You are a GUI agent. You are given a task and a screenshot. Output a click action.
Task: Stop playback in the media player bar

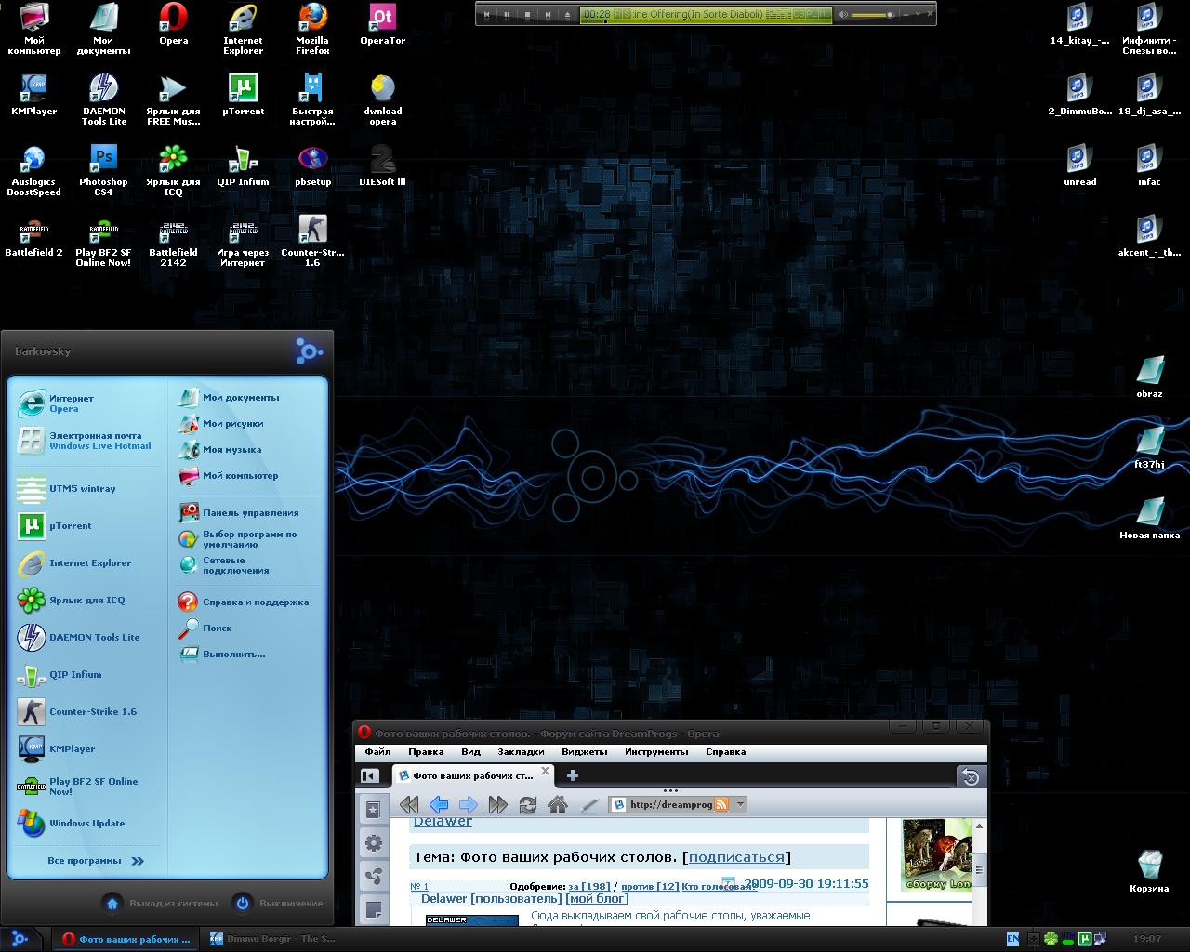click(527, 15)
